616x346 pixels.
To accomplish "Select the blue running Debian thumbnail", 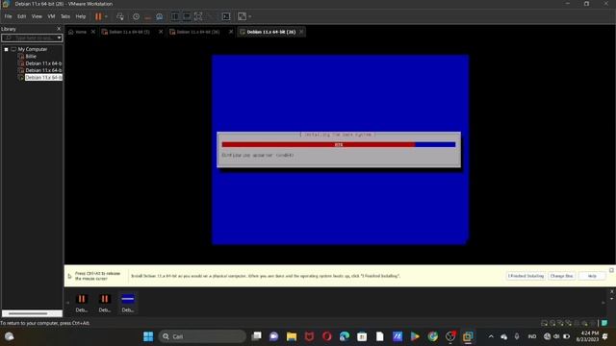I will click(128, 303).
